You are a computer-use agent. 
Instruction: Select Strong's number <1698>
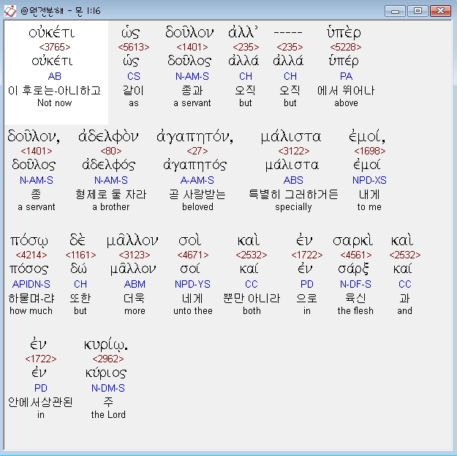(x=369, y=151)
